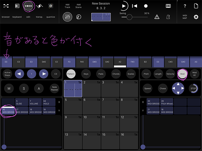Image resolution: width=202 pixels, height=151 pixels.
Task: Select the 28 Pitch Wheel cell
Action: (x=167, y=102)
